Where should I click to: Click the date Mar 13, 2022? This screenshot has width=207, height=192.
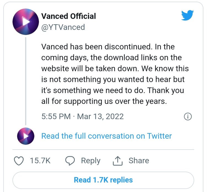pyautogui.click(x=100, y=116)
